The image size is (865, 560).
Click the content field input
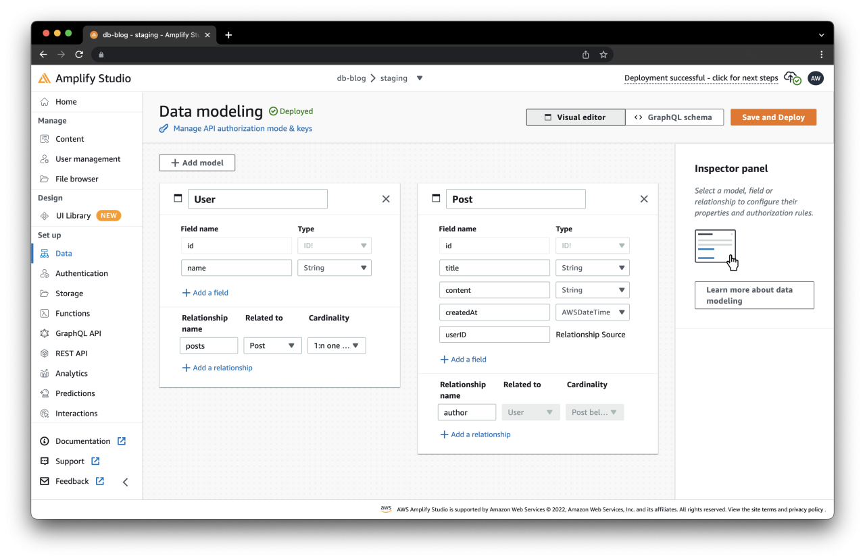point(495,290)
